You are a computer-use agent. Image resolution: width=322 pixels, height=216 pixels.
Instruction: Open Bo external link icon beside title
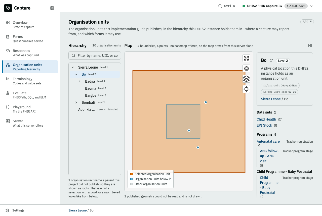271,60
